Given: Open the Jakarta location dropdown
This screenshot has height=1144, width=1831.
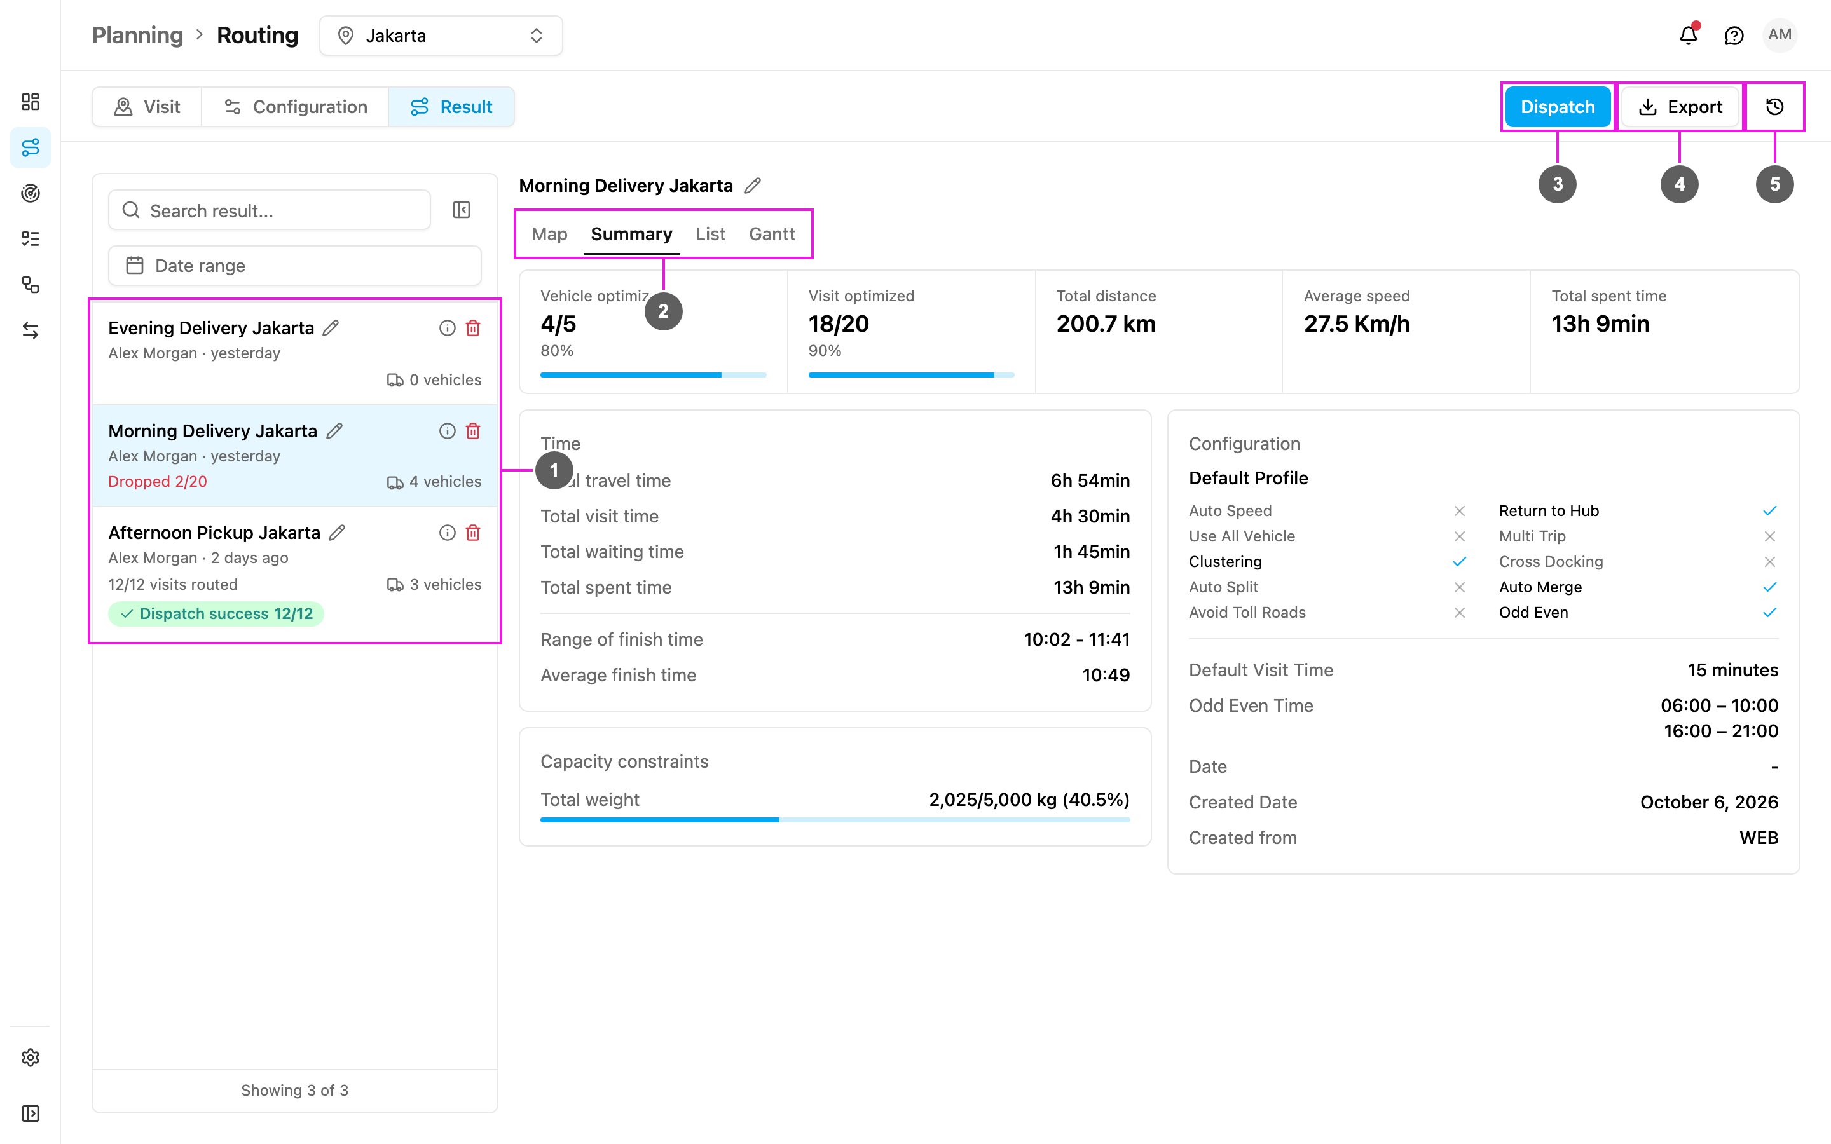Looking at the screenshot, I should (441, 36).
